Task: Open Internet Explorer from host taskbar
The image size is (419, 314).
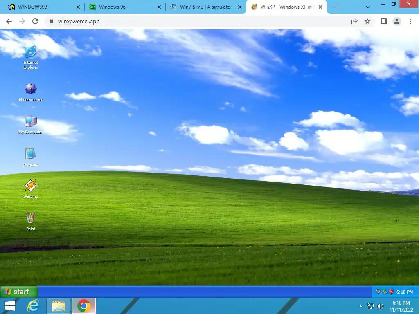Action: click(x=33, y=306)
